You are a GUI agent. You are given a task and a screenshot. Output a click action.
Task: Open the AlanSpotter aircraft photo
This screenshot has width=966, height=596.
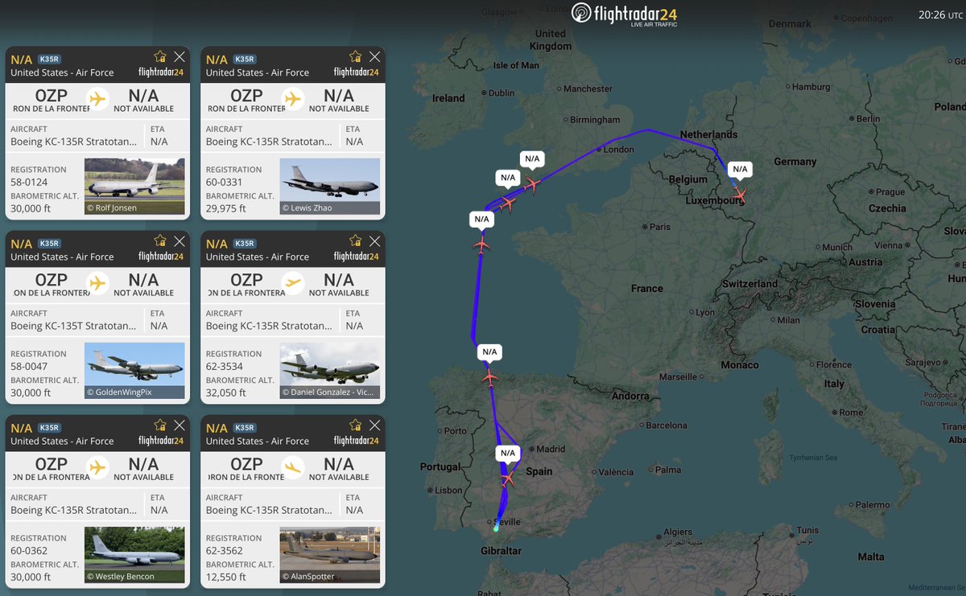pyautogui.click(x=330, y=555)
